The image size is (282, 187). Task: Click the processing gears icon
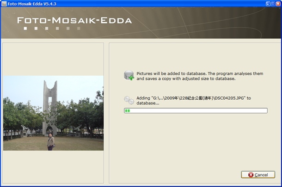(x=129, y=100)
